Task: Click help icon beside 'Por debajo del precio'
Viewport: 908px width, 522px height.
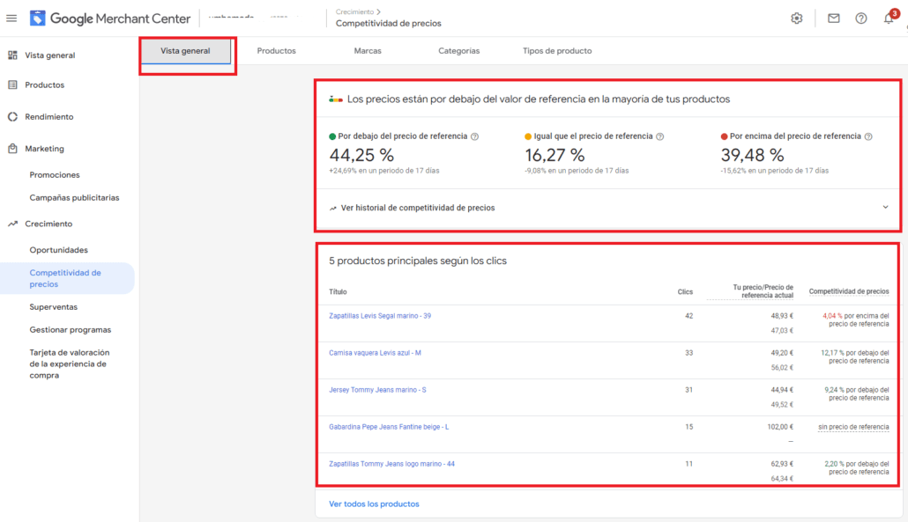Action: (x=475, y=137)
